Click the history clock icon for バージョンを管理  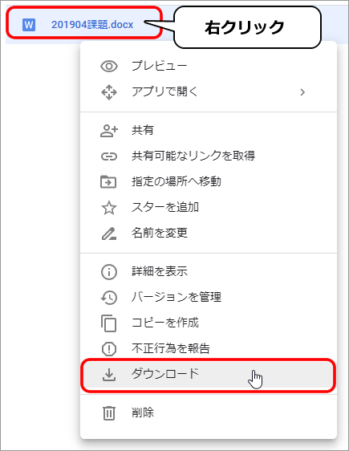coord(109,298)
